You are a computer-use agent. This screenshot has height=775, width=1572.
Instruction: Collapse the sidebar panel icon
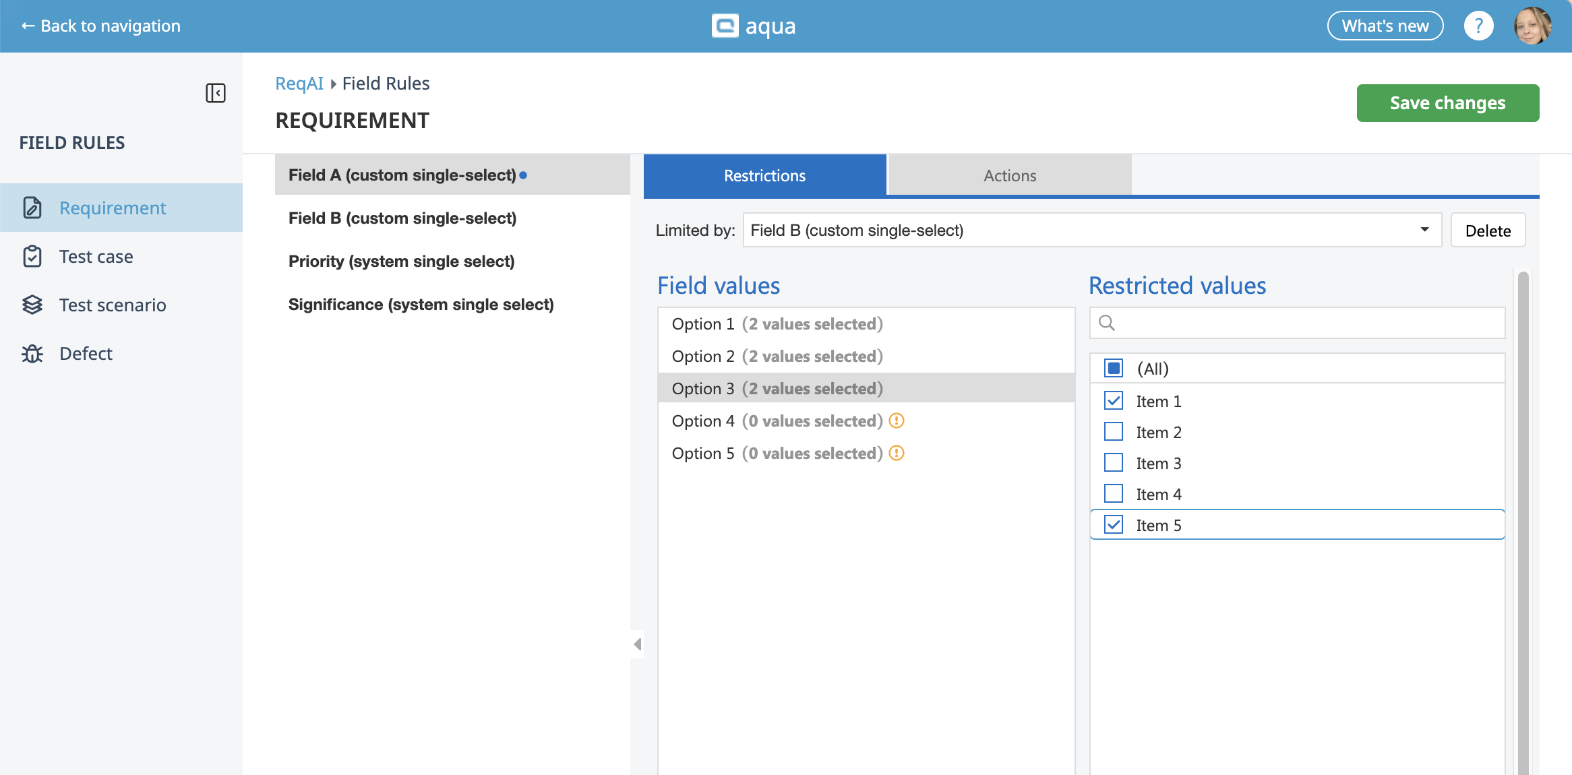[215, 93]
